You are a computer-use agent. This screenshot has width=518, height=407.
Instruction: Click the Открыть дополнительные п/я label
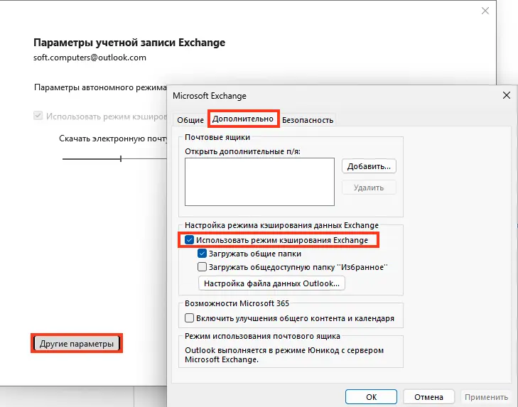coord(242,151)
